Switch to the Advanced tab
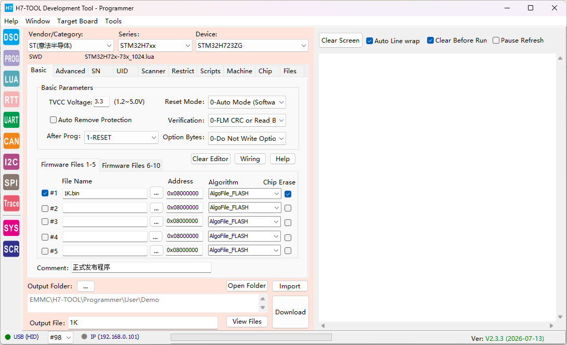 click(x=71, y=71)
